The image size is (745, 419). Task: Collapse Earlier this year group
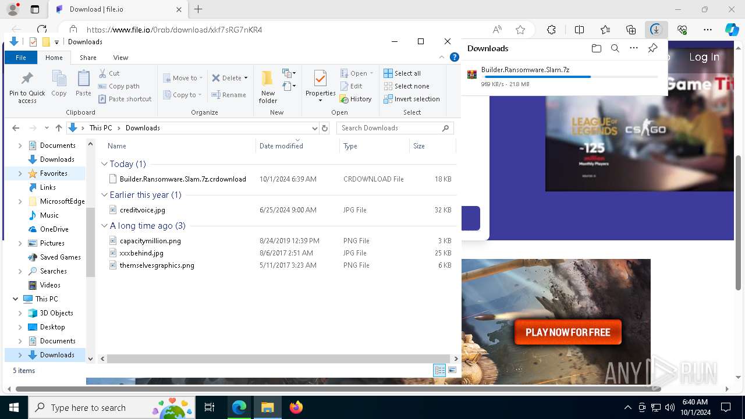coord(104,195)
